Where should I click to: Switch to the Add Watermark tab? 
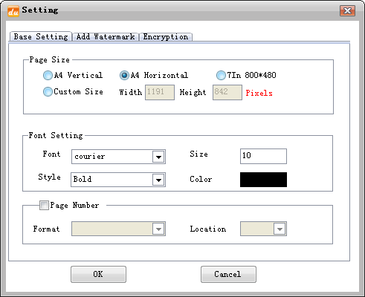coord(106,37)
